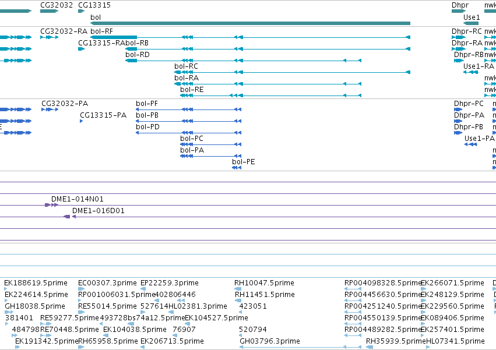Viewport: 496px width, 350px height.
Task: Select the DME1-016D01 feature label
Action: click(x=99, y=211)
